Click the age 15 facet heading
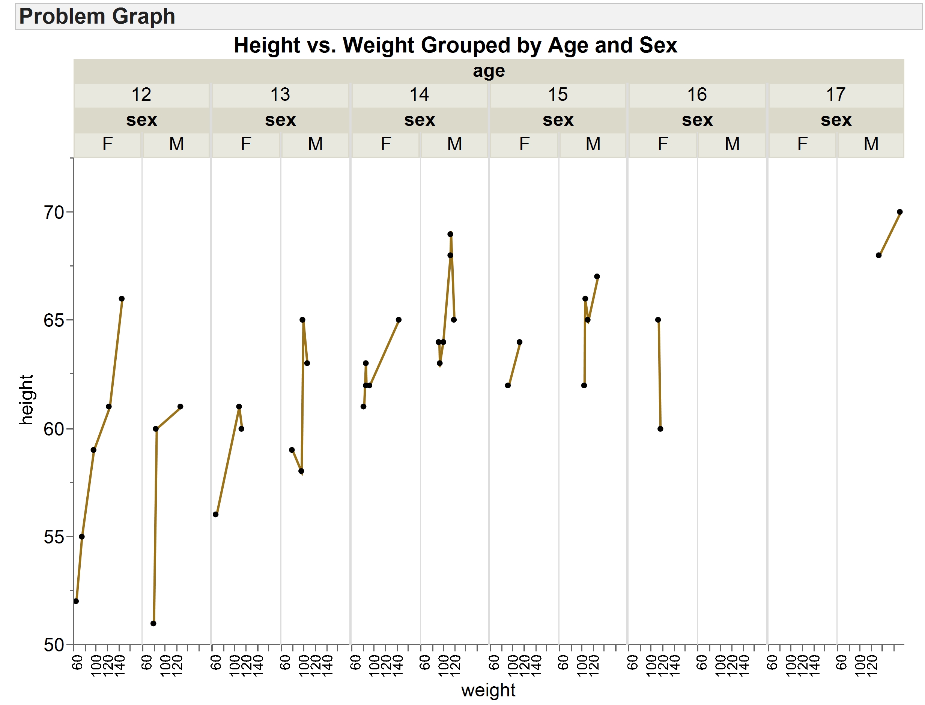 point(558,95)
